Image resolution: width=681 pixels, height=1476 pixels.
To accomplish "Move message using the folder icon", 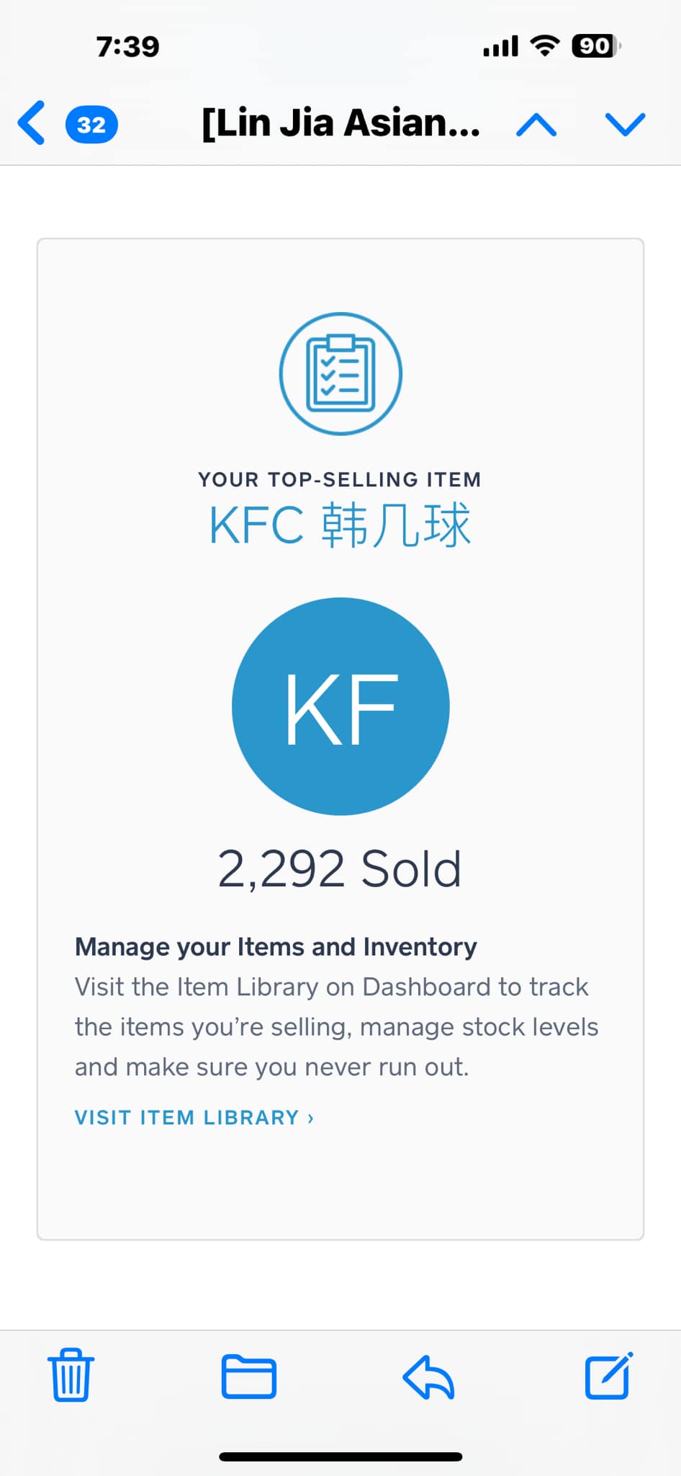I will (x=248, y=1377).
